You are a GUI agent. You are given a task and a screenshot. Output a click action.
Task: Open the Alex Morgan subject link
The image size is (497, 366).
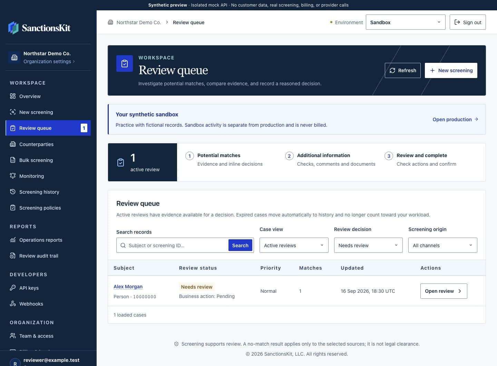[128, 286]
